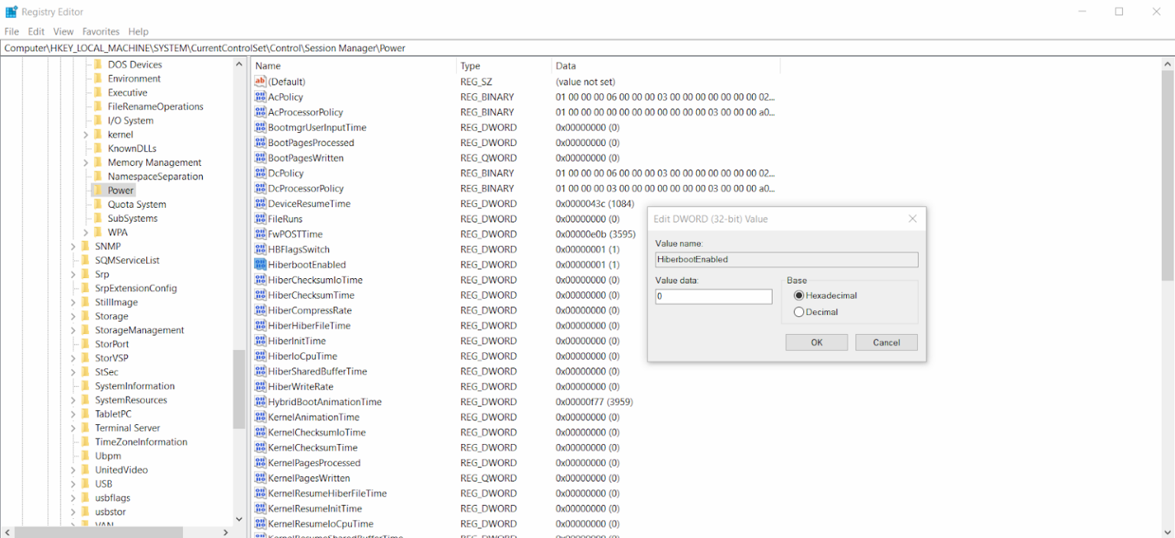Click the Registry Editor title bar icon

(11, 11)
